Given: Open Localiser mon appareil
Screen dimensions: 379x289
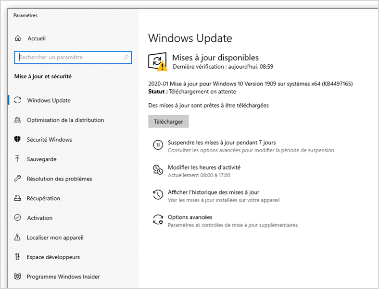Looking at the screenshot, I should 55,238.
